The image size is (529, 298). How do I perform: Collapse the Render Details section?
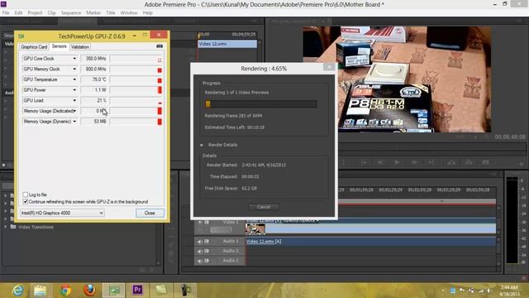pos(202,145)
